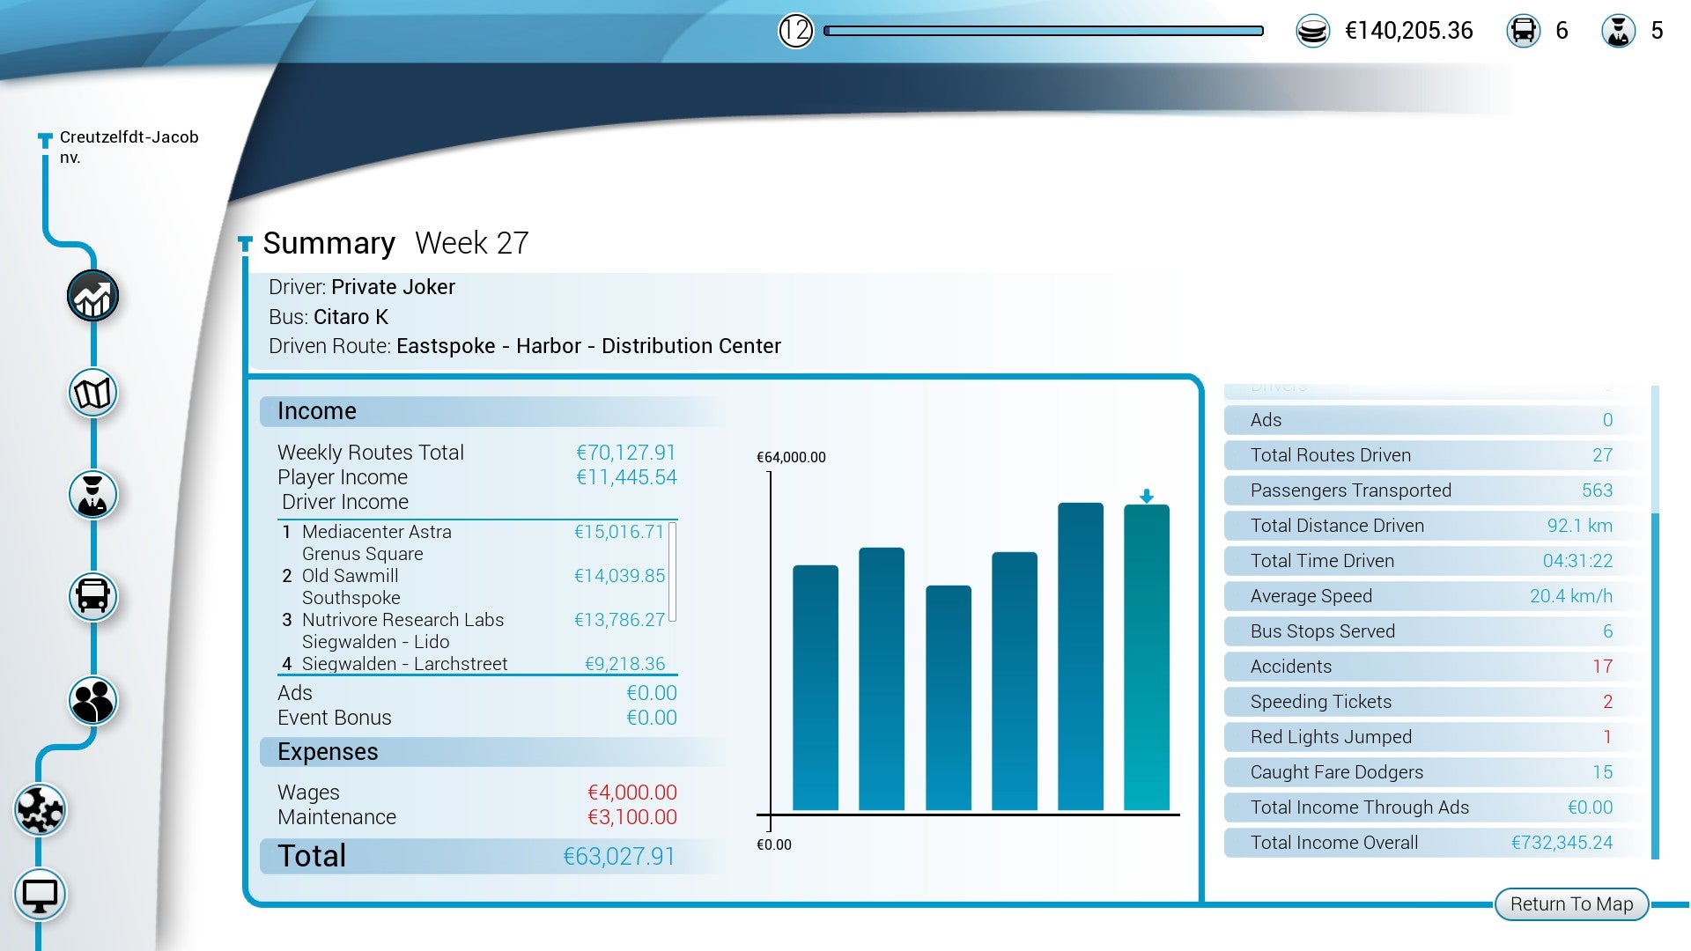Open the settings gears icon
Viewport: 1691px width, 951px height.
tap(40, 809)
